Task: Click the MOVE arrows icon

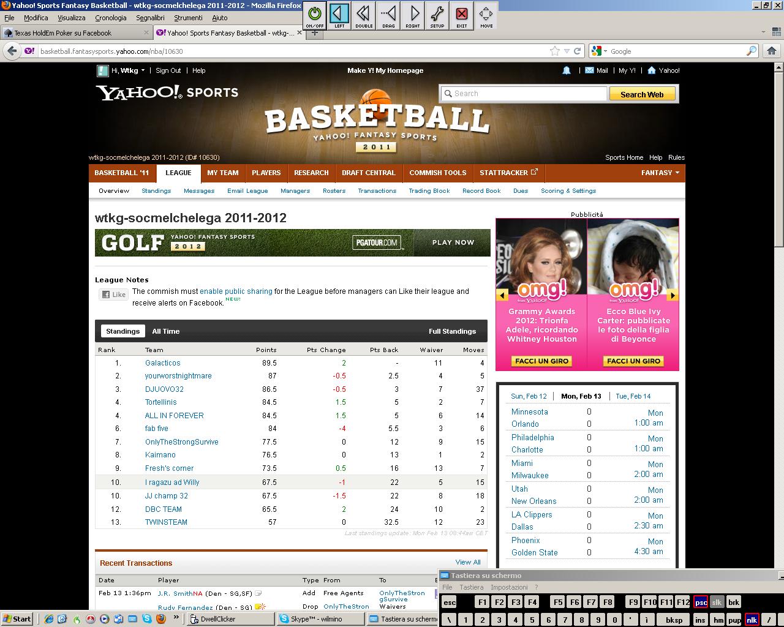Action: pos(486,13)
